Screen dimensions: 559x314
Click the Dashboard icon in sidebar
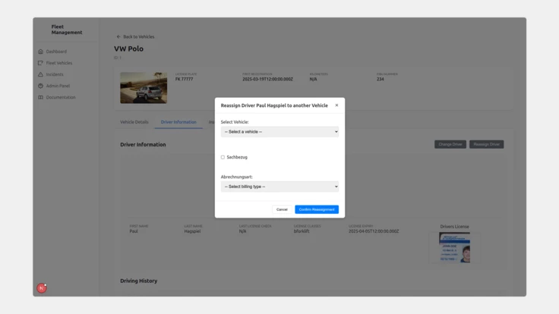41,52
